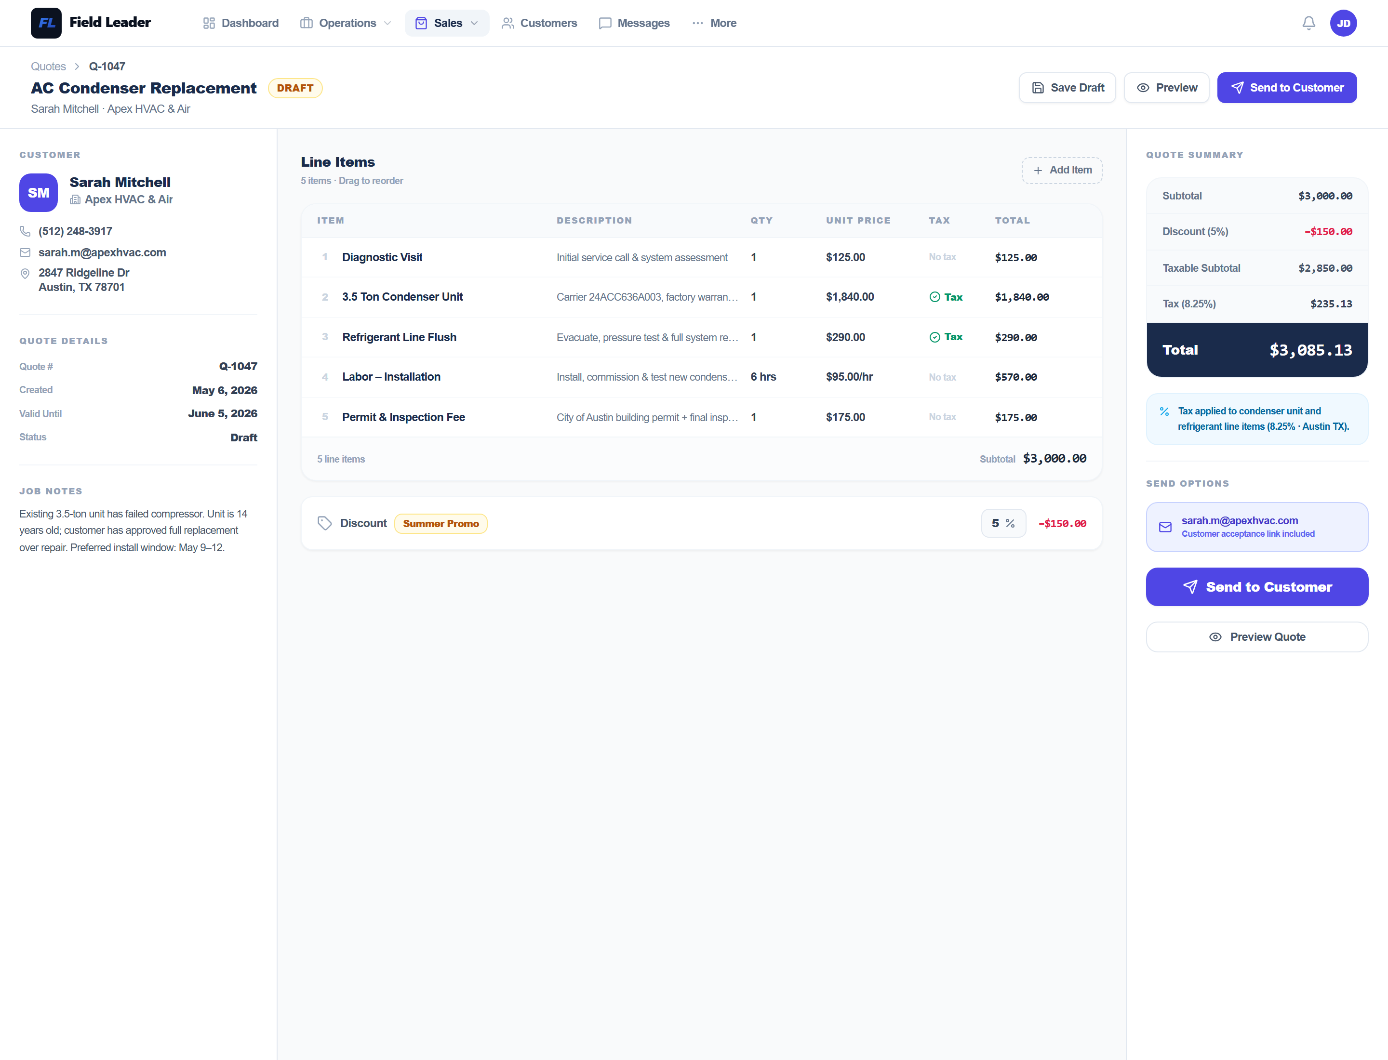Click Save Draft button
The height and width of the screenshot is (1060, 1388).
pos(1068,88)
